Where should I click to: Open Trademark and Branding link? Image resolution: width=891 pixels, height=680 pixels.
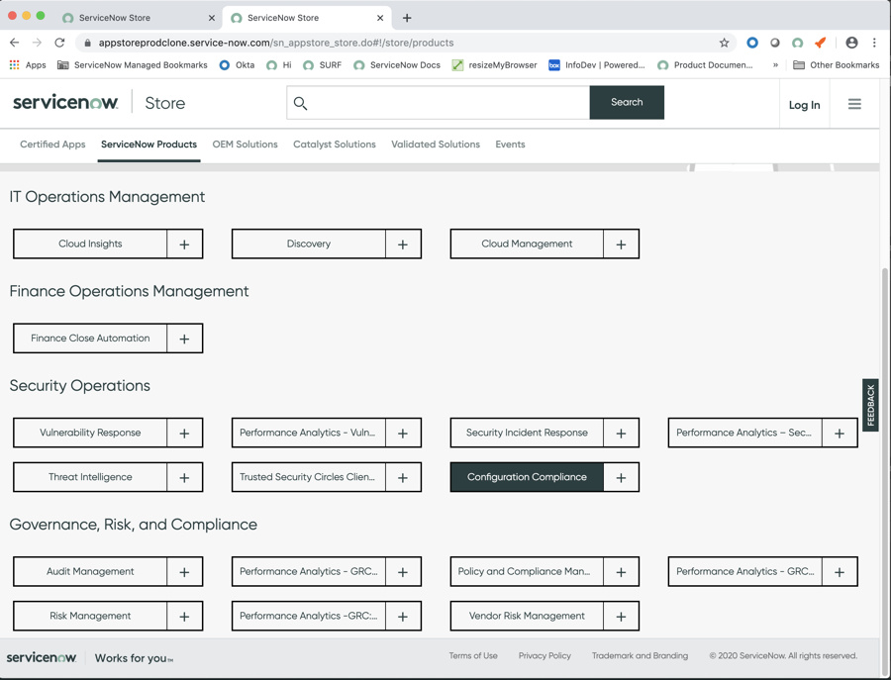pyautogui.click(x=640, y=655)
